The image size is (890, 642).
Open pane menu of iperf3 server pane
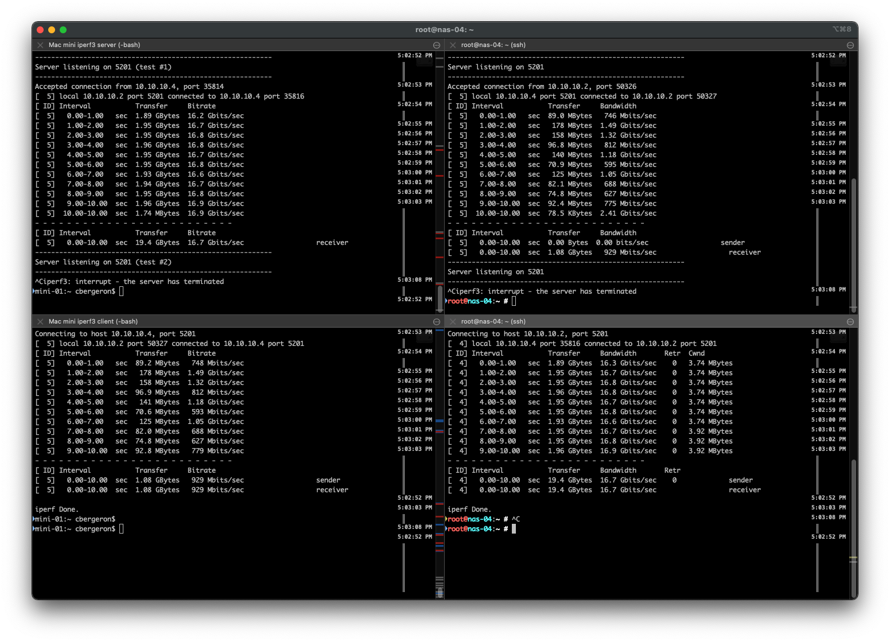(437, 45)
